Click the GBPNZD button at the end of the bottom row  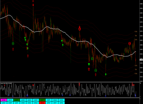point(61,103)
